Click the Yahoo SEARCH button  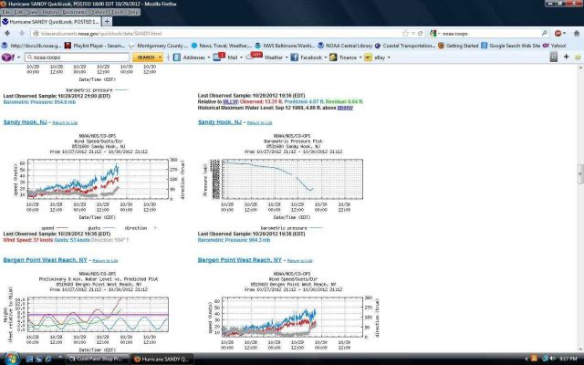146,57
